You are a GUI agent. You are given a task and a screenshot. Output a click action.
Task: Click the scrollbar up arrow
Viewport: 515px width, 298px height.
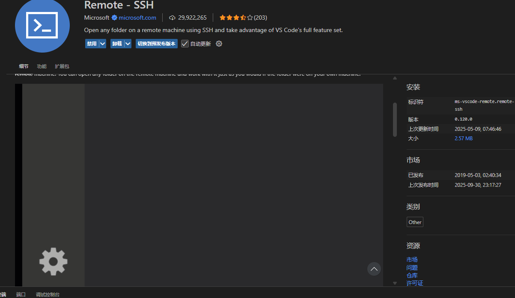[x=395, y=78]
